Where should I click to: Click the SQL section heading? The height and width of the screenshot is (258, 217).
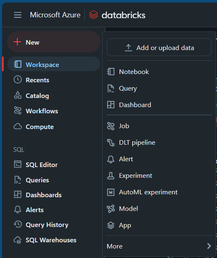click(19, 150)
